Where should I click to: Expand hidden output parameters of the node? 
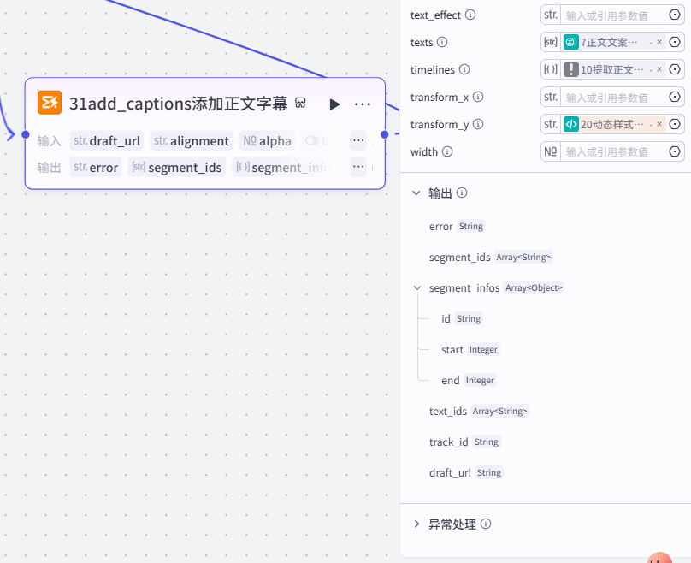(x=358, y=167)
